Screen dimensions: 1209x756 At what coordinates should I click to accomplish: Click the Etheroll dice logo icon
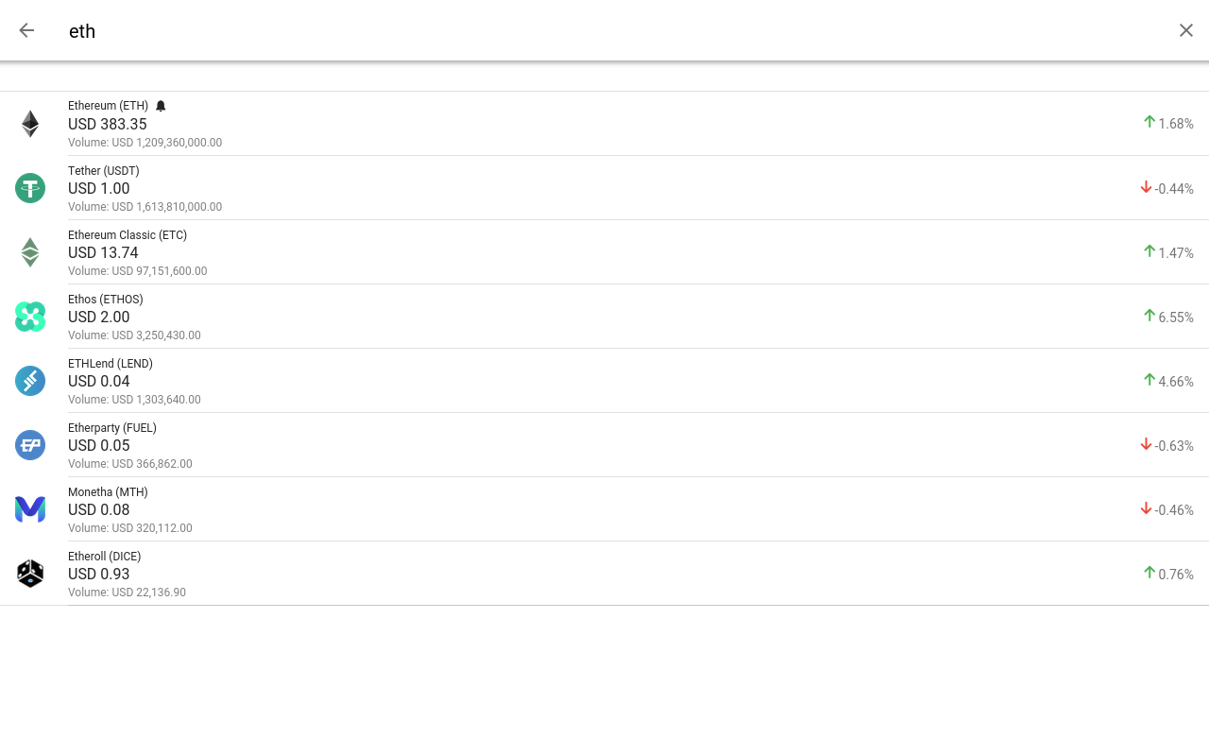click(30, 574)
